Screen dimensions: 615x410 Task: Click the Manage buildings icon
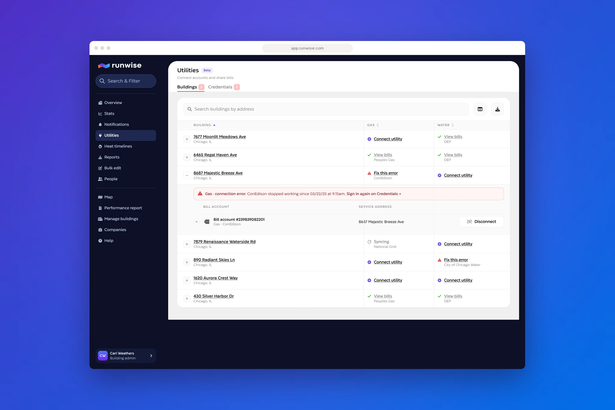tap(100, 219)
